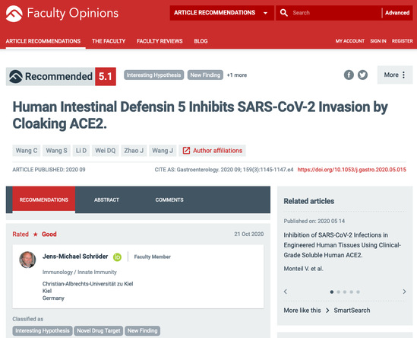Share article on Facebook

point(349,75)
